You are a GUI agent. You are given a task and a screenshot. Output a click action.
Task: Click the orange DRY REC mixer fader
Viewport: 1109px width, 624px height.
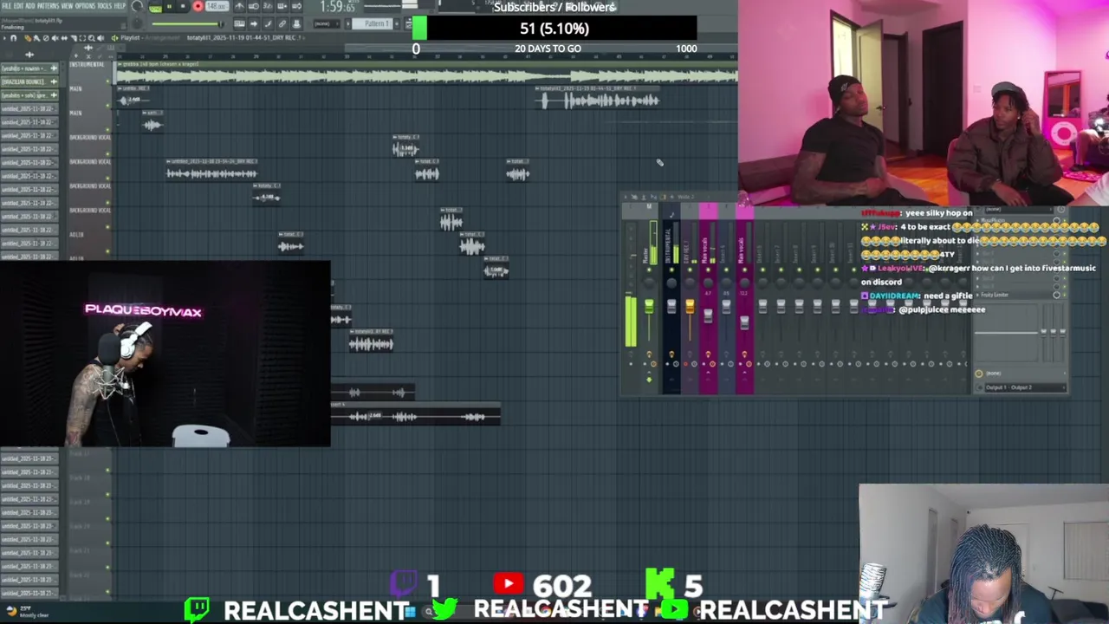pos(690,306)
